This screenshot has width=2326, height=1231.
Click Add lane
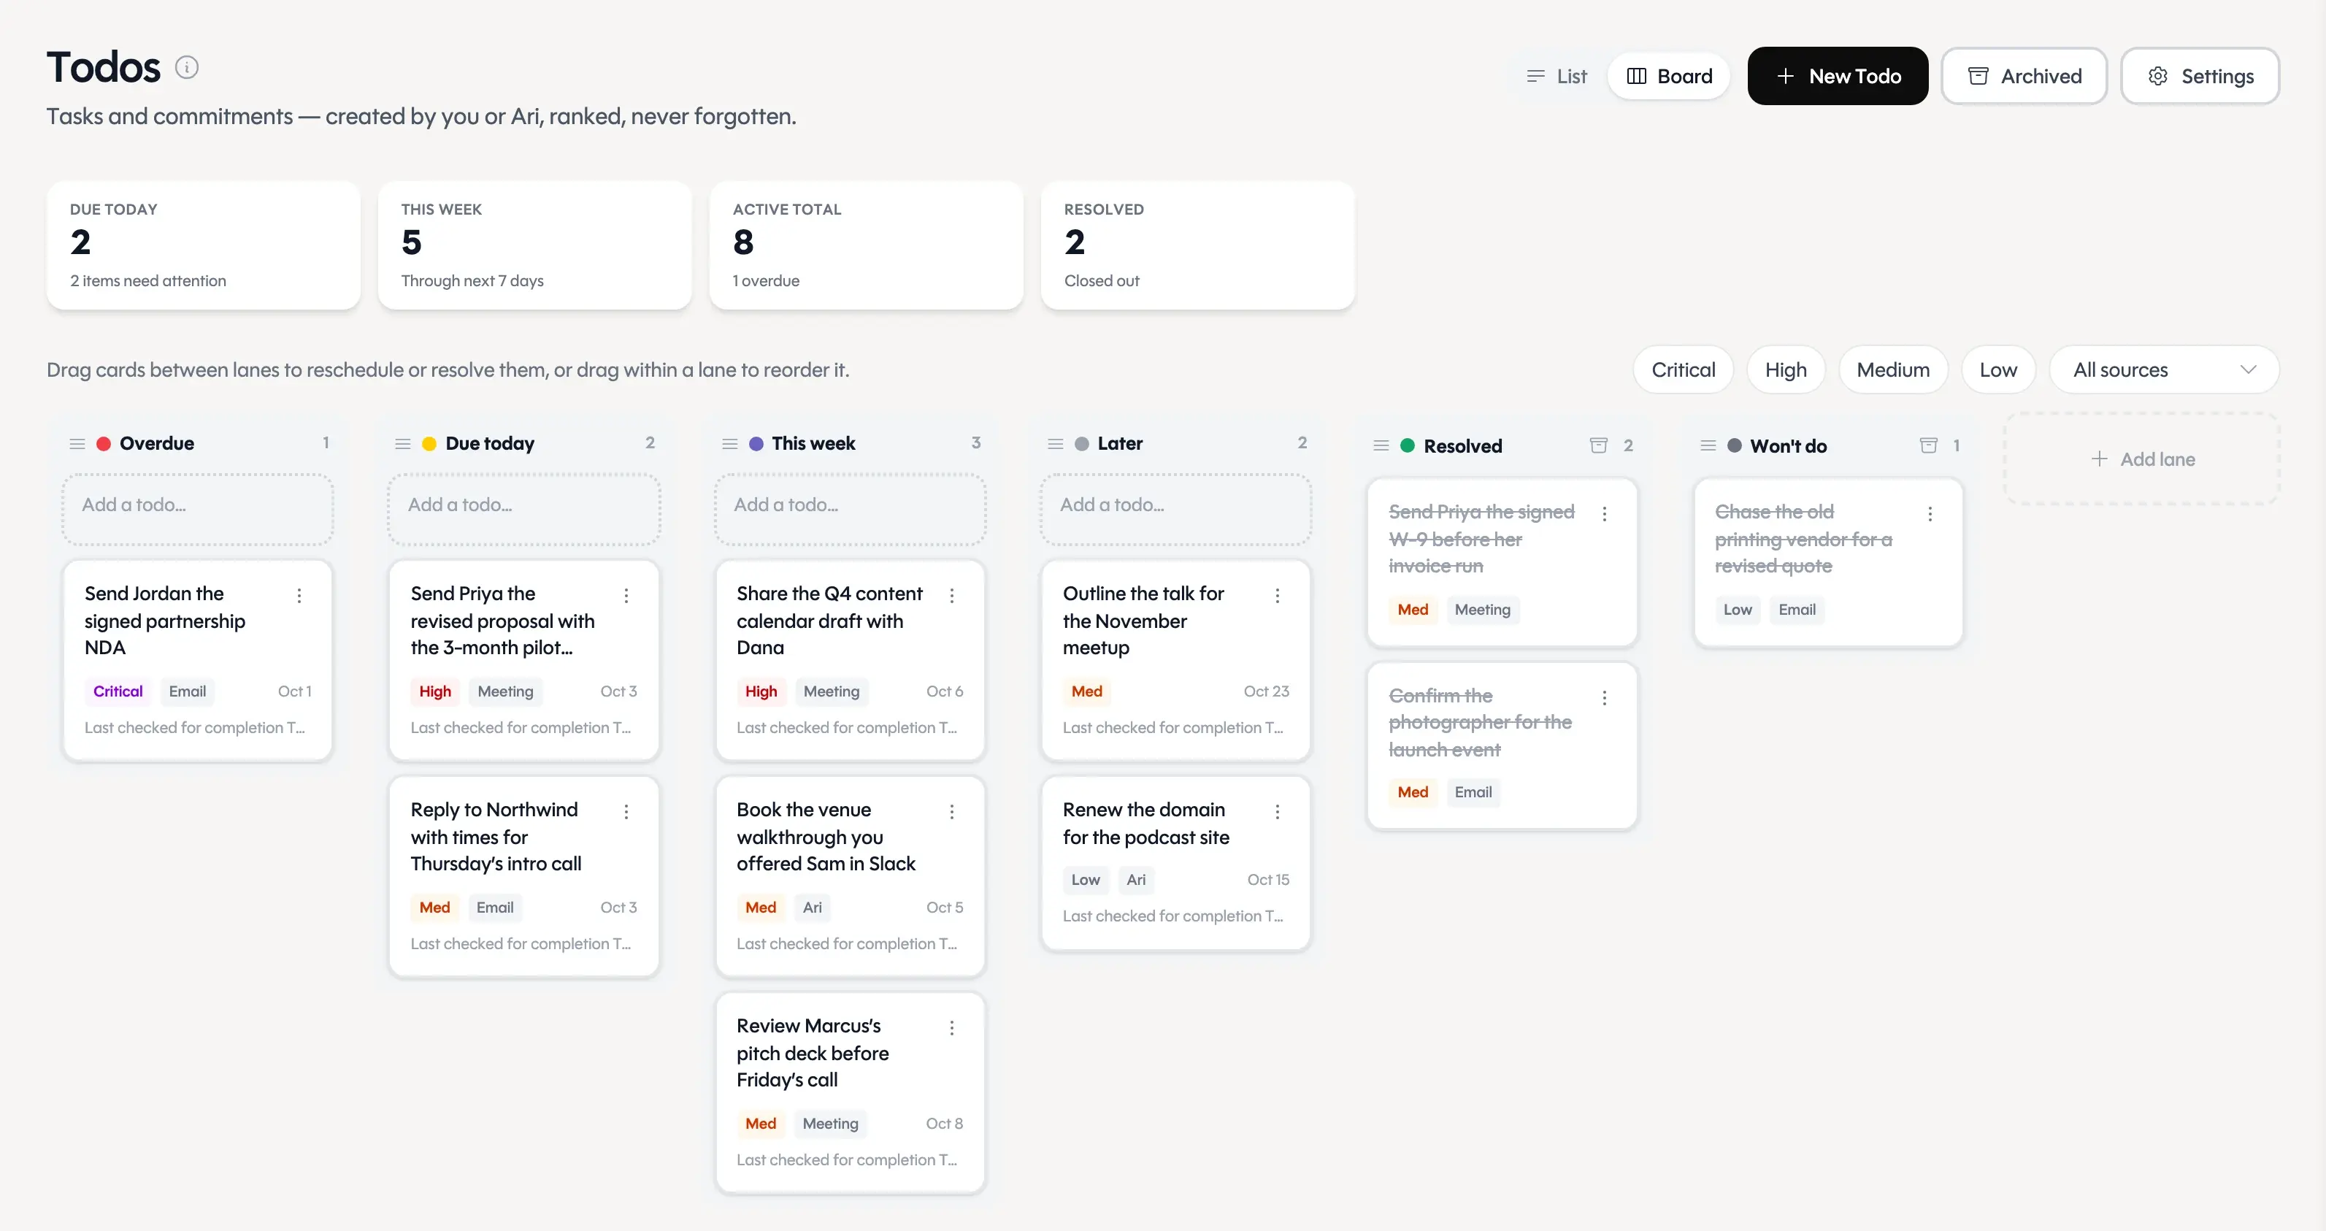(x=2143, y=459)
